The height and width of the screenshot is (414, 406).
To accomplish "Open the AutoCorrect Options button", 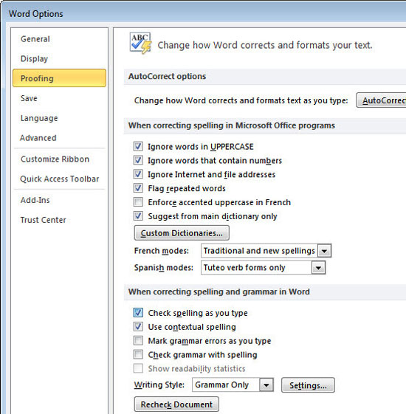I will pos(381,100).
